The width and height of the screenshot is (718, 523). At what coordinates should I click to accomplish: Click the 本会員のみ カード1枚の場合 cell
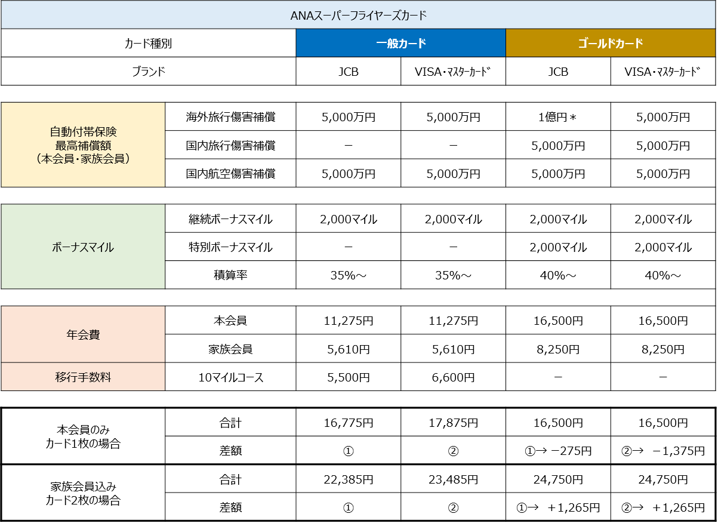click(x=83, y=436)
